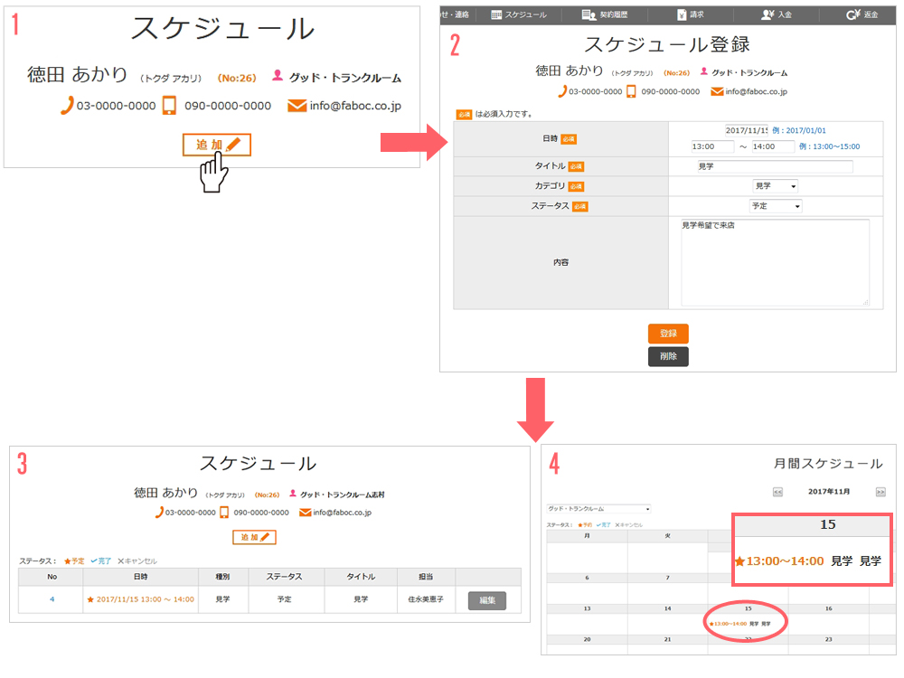Screen dimensions: 904x678
Task: Open the 契約履歴 tab in top navigation
Action: (x=605, y=15)
